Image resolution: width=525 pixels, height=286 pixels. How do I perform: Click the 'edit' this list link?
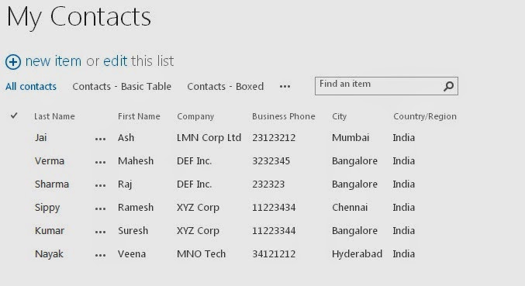click(116, 61)
